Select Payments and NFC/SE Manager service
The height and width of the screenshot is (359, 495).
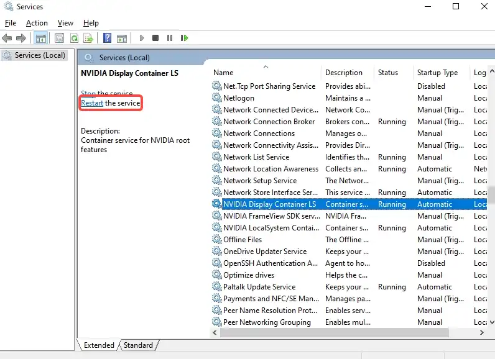(x=349, y=299)
